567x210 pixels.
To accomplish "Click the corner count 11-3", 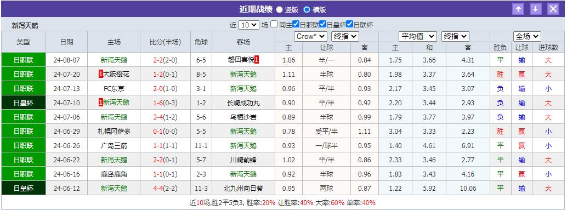I will coord(201,188).
